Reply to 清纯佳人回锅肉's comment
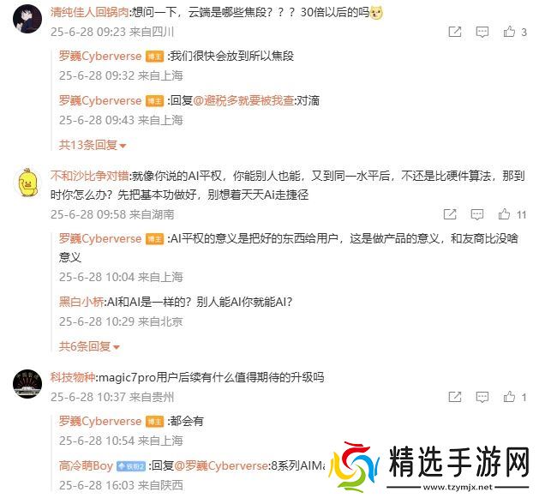The image size is (539, 498). tap(482, 32)
